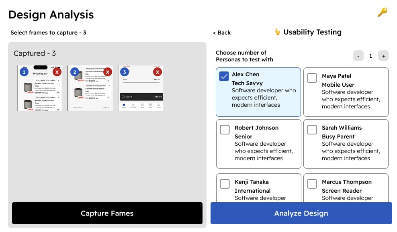Remove captured frame 2 with red X
The height and width of the screenshot is (232, 397).
pos(107,72)
